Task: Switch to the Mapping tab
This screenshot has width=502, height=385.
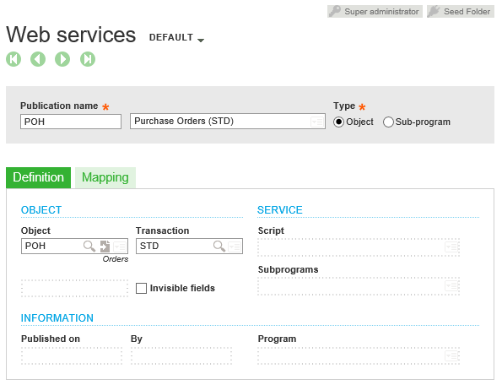Action: (105, 177)
